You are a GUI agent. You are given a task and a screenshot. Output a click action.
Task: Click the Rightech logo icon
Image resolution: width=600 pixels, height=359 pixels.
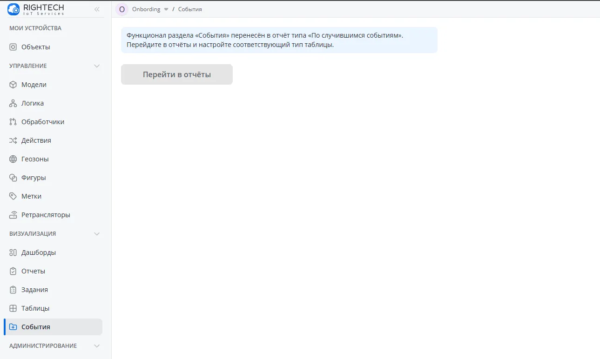(x=14, y=9)
